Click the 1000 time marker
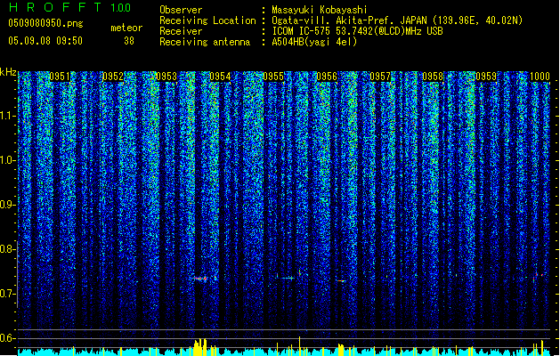 click(540, 77)
